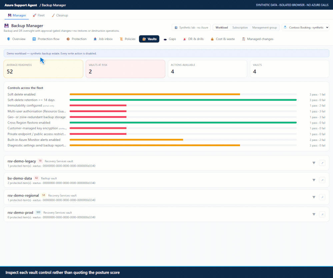The width and height of the screenshot is (333, 278).
Task: Click the Managed changes clipboard icon
Action: click(244, 39)
